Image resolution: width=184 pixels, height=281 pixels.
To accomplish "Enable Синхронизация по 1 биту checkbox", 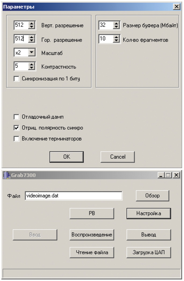I will point(16,79).
